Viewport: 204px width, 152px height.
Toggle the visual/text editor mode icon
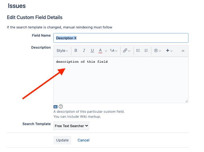(55, 107)
